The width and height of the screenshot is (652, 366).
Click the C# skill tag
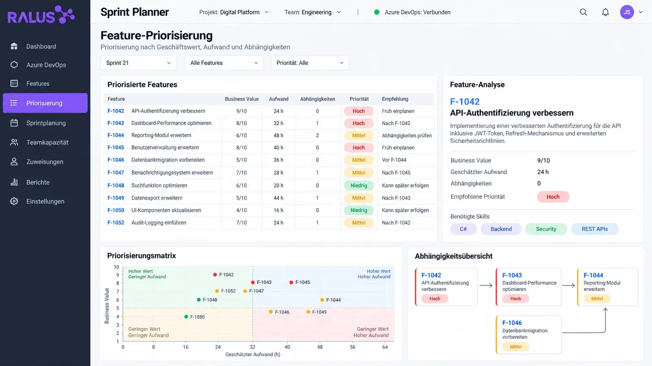[463, 229]
